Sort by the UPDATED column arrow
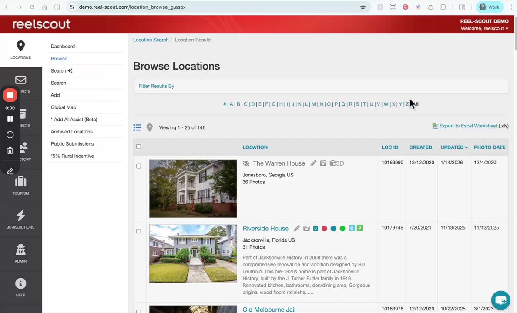Viewport: 517px width, 313px height. click(x=467, y=147)
